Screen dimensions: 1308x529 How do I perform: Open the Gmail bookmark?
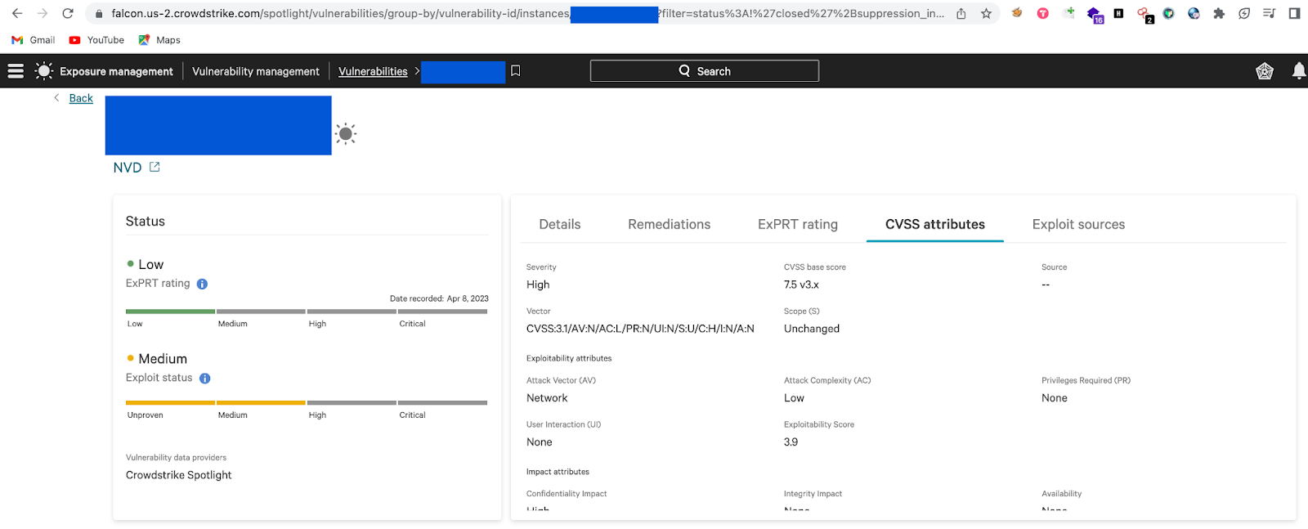pos(34,40)
